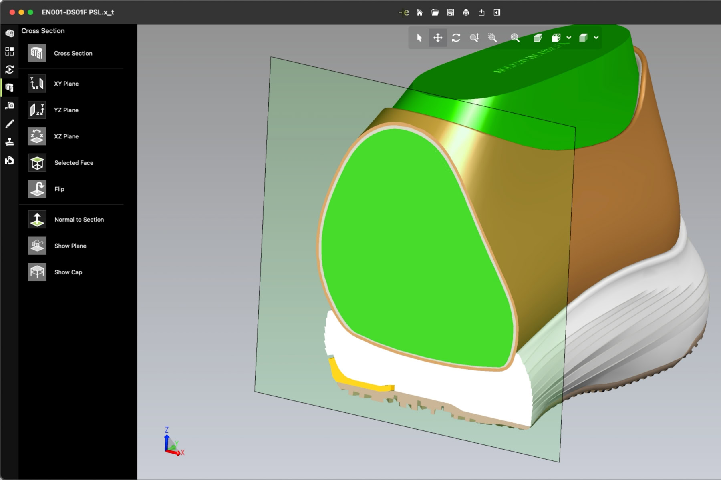Click the zoom to area tool

click(x=492, y=38)
